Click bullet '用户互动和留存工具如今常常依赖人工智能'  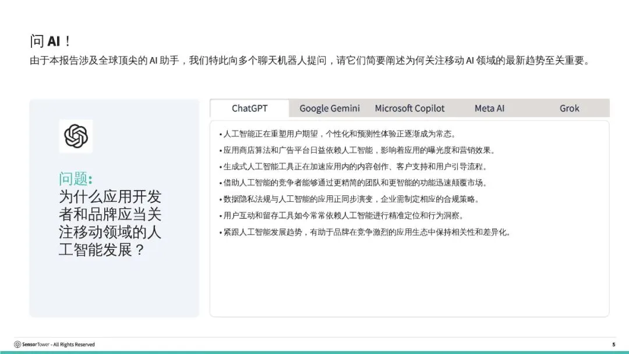pos(341,216)
